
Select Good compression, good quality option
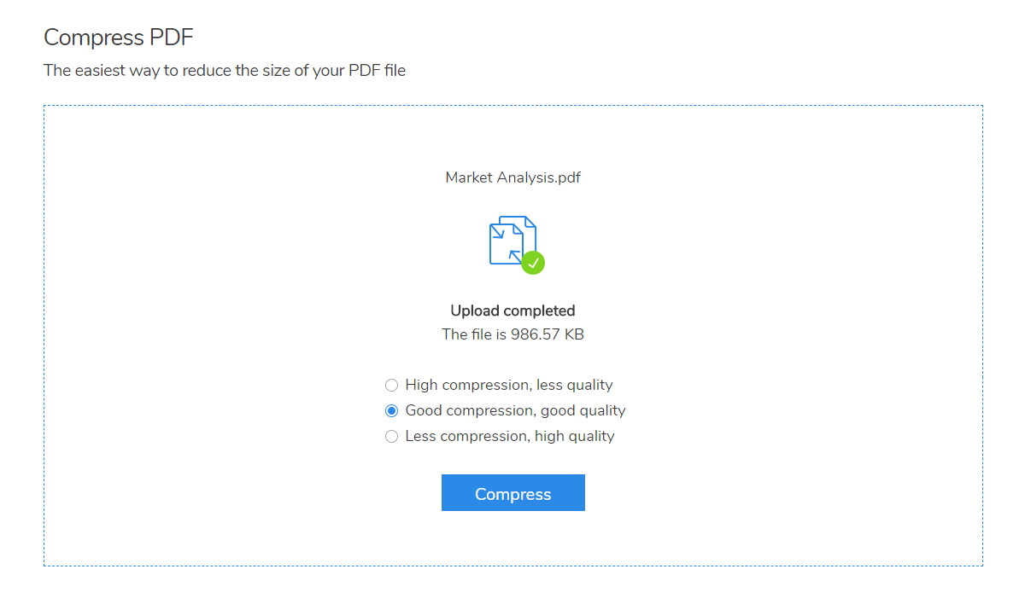(x=391, y=410)
